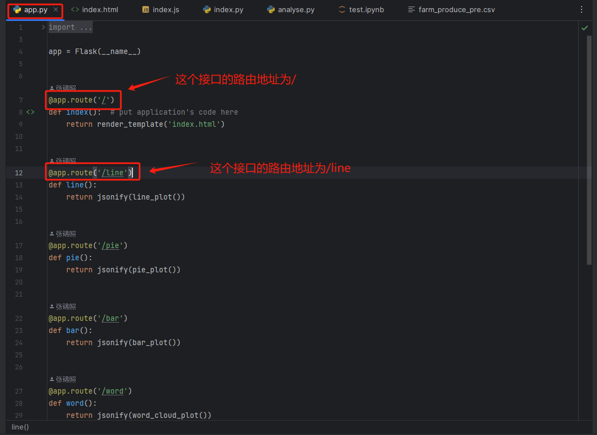Close the app.py editor tab
Image resolution: width=597 pixels, height=435 pixels.
[x=56, y=10]
